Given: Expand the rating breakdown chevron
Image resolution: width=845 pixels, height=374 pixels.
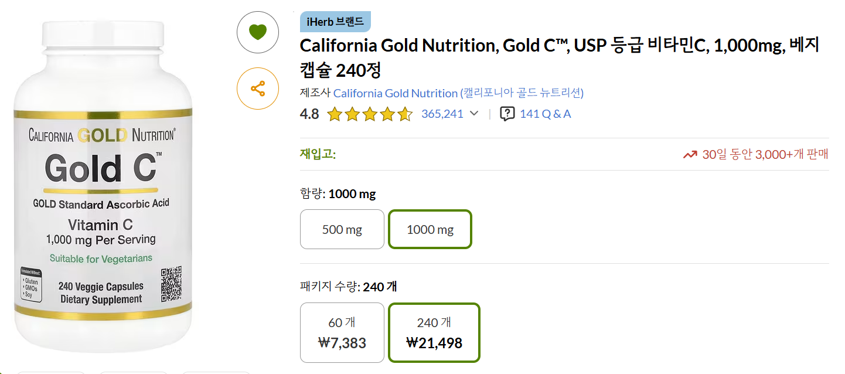Looking at the screenshot, I should tap(475, 114).
